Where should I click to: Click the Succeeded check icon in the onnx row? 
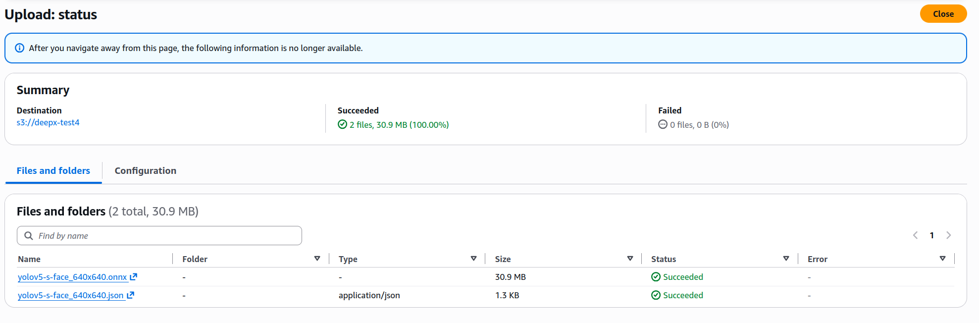656,277
